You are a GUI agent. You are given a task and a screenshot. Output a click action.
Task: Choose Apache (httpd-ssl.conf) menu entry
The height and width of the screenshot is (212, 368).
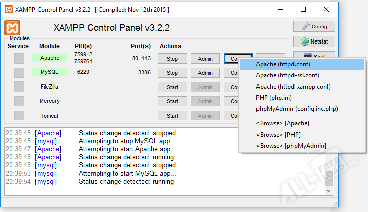pyautogui.click(x=287, y=75)
